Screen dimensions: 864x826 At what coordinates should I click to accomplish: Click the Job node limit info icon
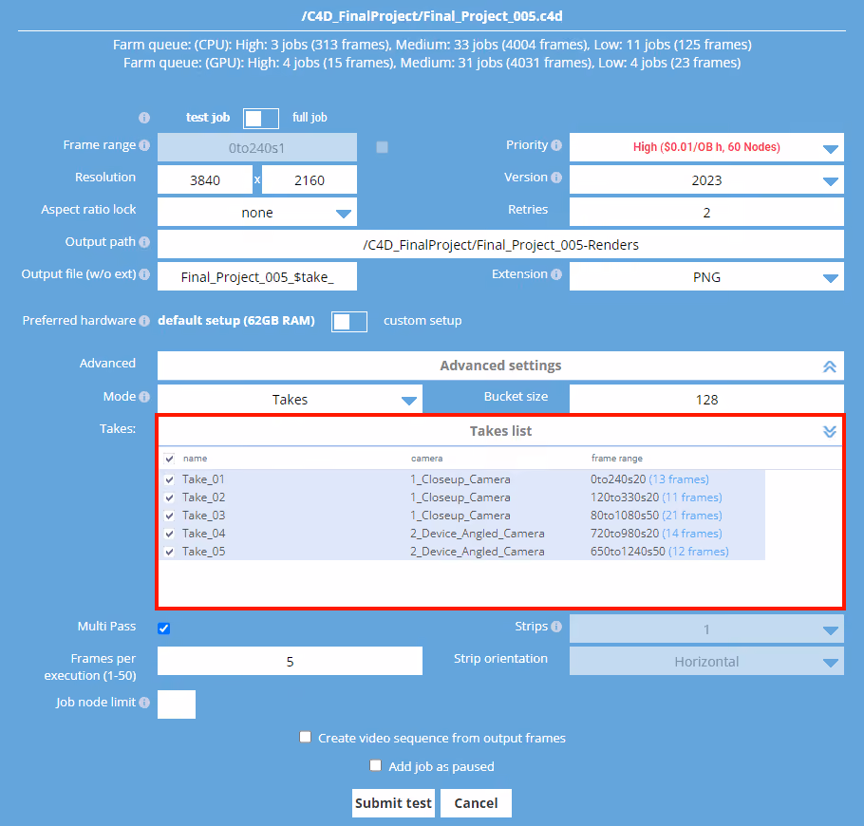pos(144,703)
